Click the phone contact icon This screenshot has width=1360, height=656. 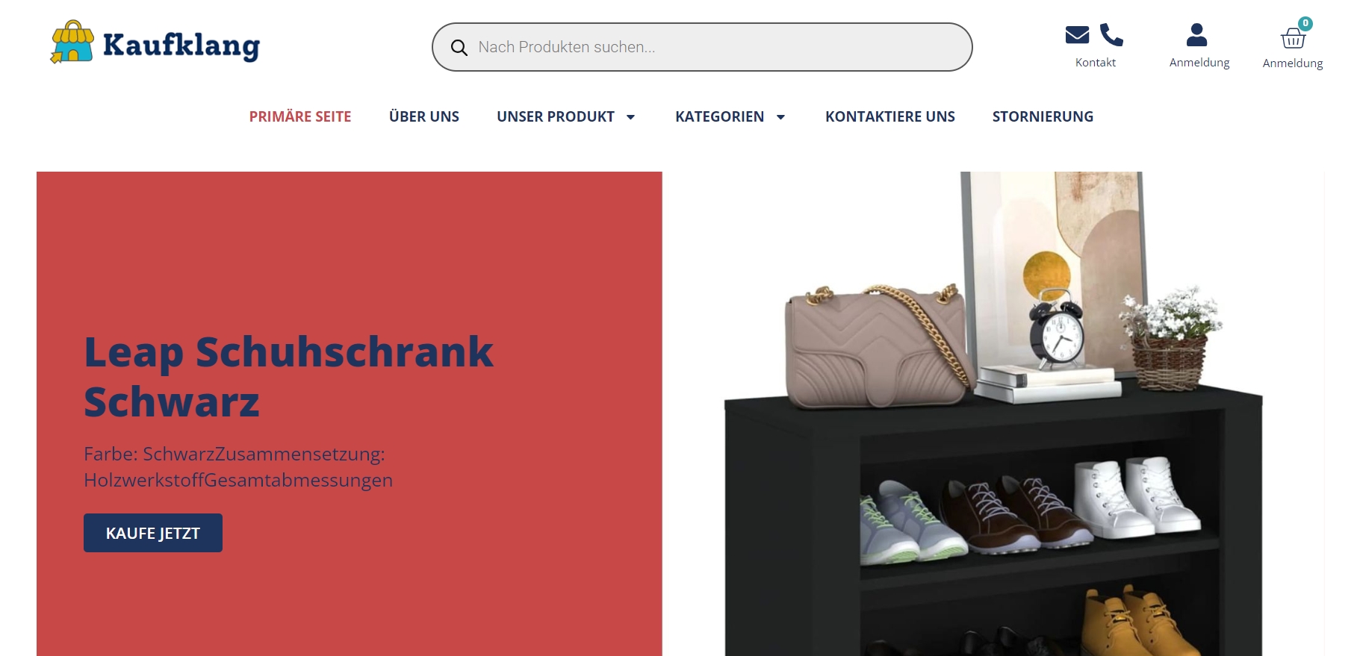point(1111,35)
